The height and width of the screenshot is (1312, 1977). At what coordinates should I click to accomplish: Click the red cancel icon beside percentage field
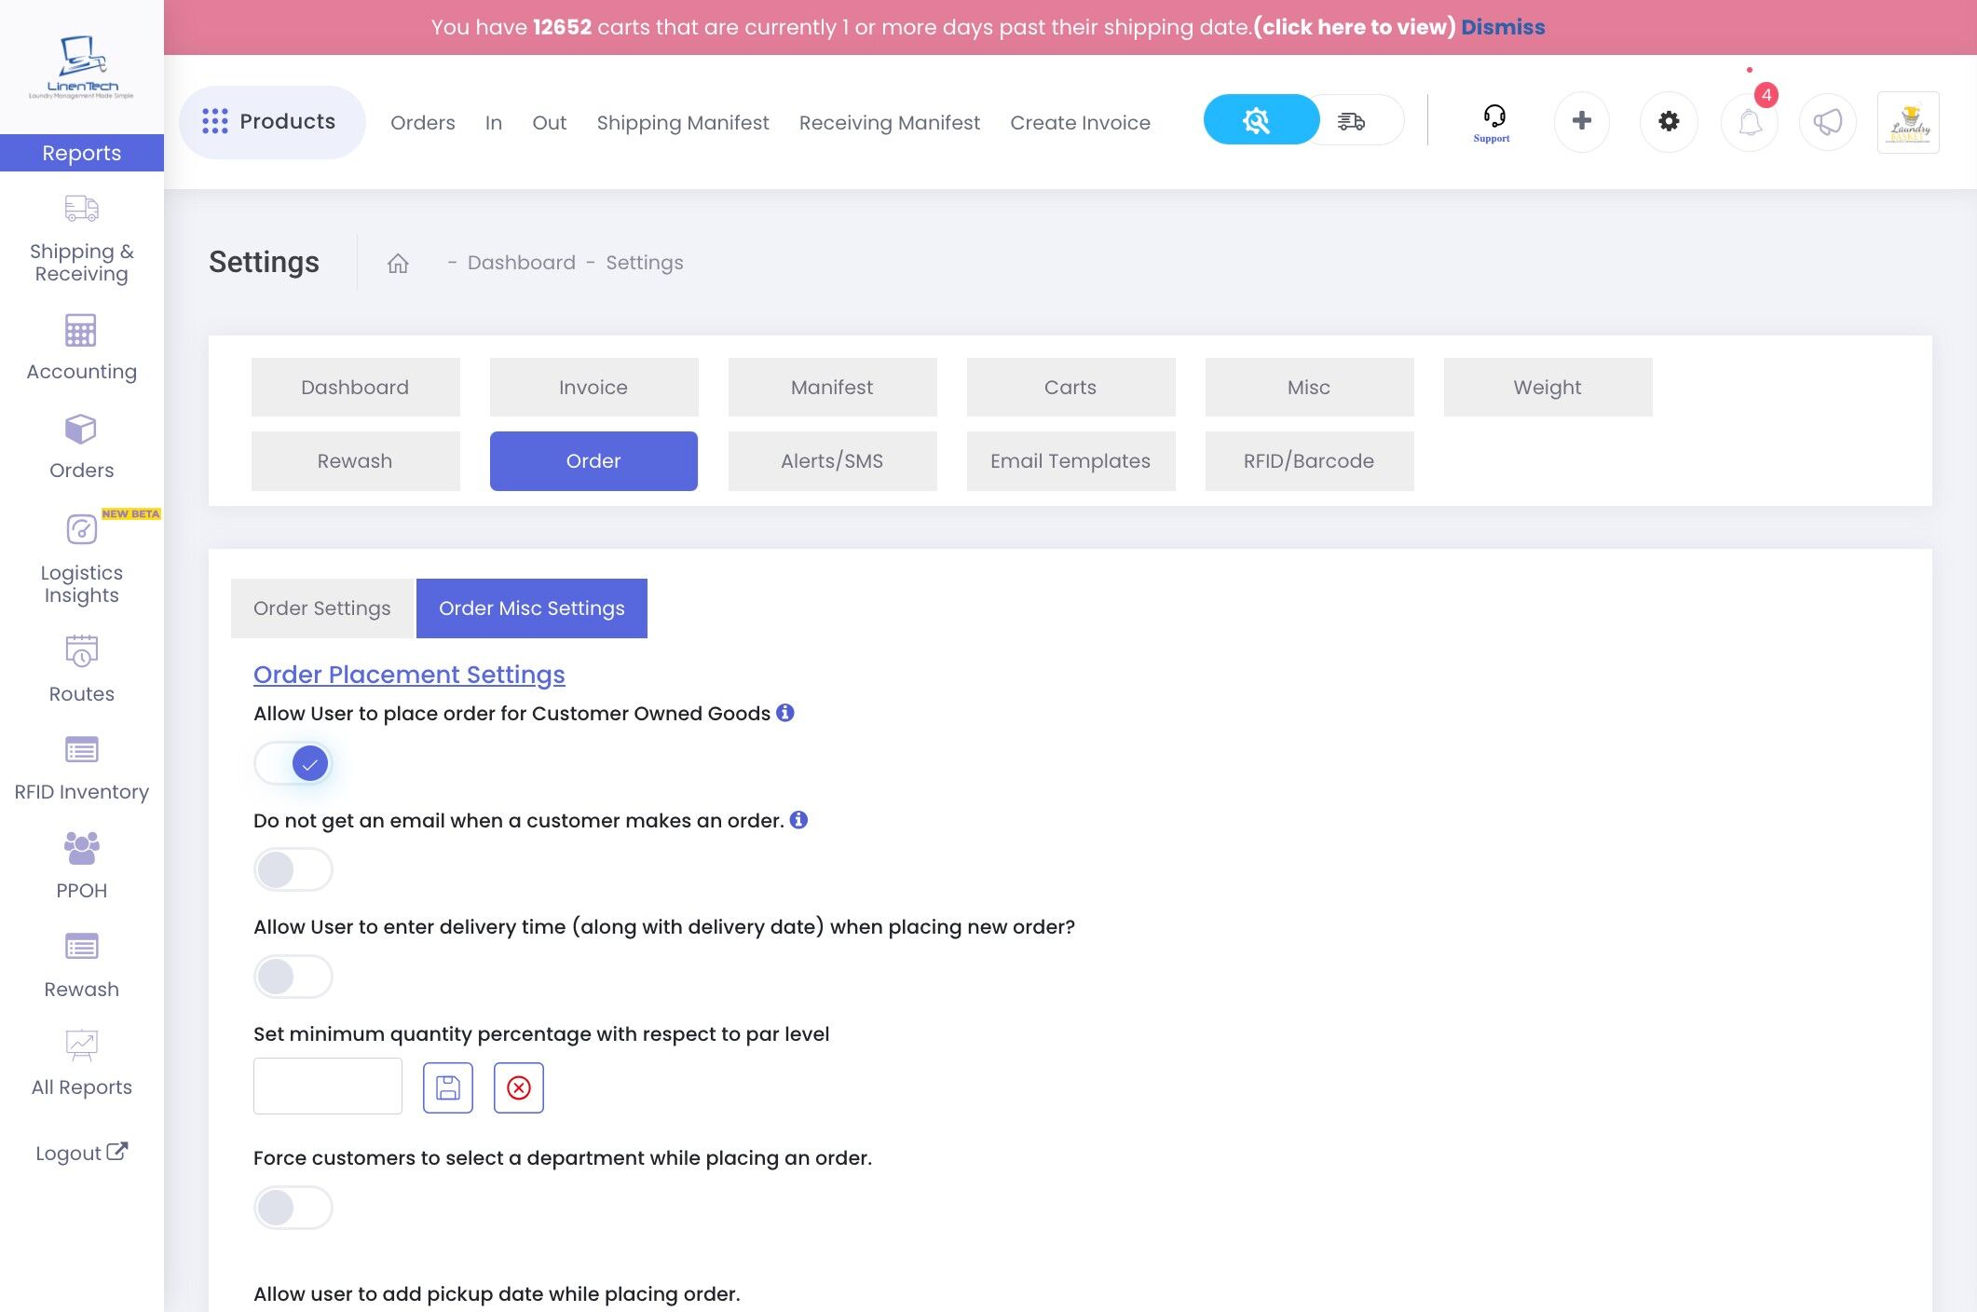[x=518, y=1087]
